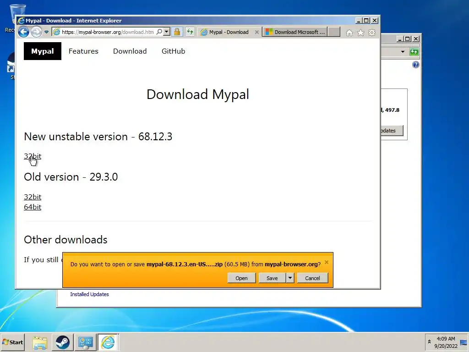This screenshot has width=469, height=352.
Task: Open Favorites with the star icon
Action: coord(361,33)
